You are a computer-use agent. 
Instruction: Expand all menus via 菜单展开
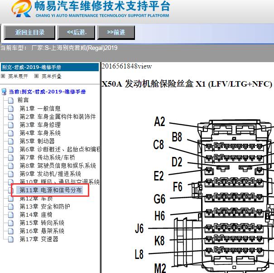click(18, 76)
